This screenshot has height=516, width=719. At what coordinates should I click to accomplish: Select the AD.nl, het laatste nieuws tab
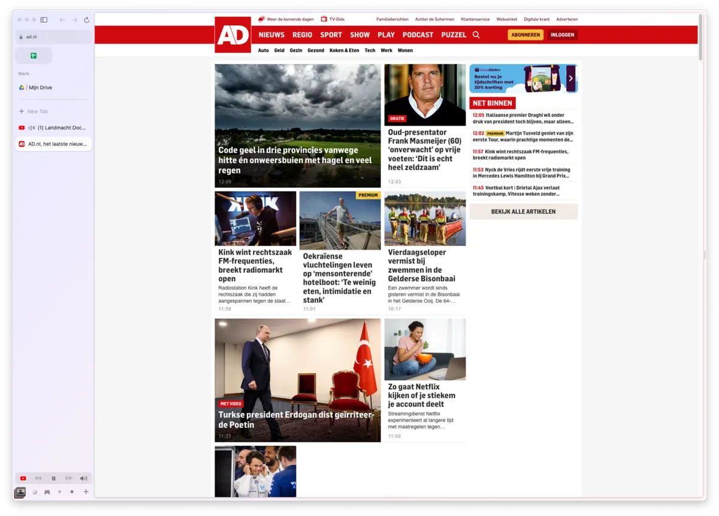click(x=53, y=144)
